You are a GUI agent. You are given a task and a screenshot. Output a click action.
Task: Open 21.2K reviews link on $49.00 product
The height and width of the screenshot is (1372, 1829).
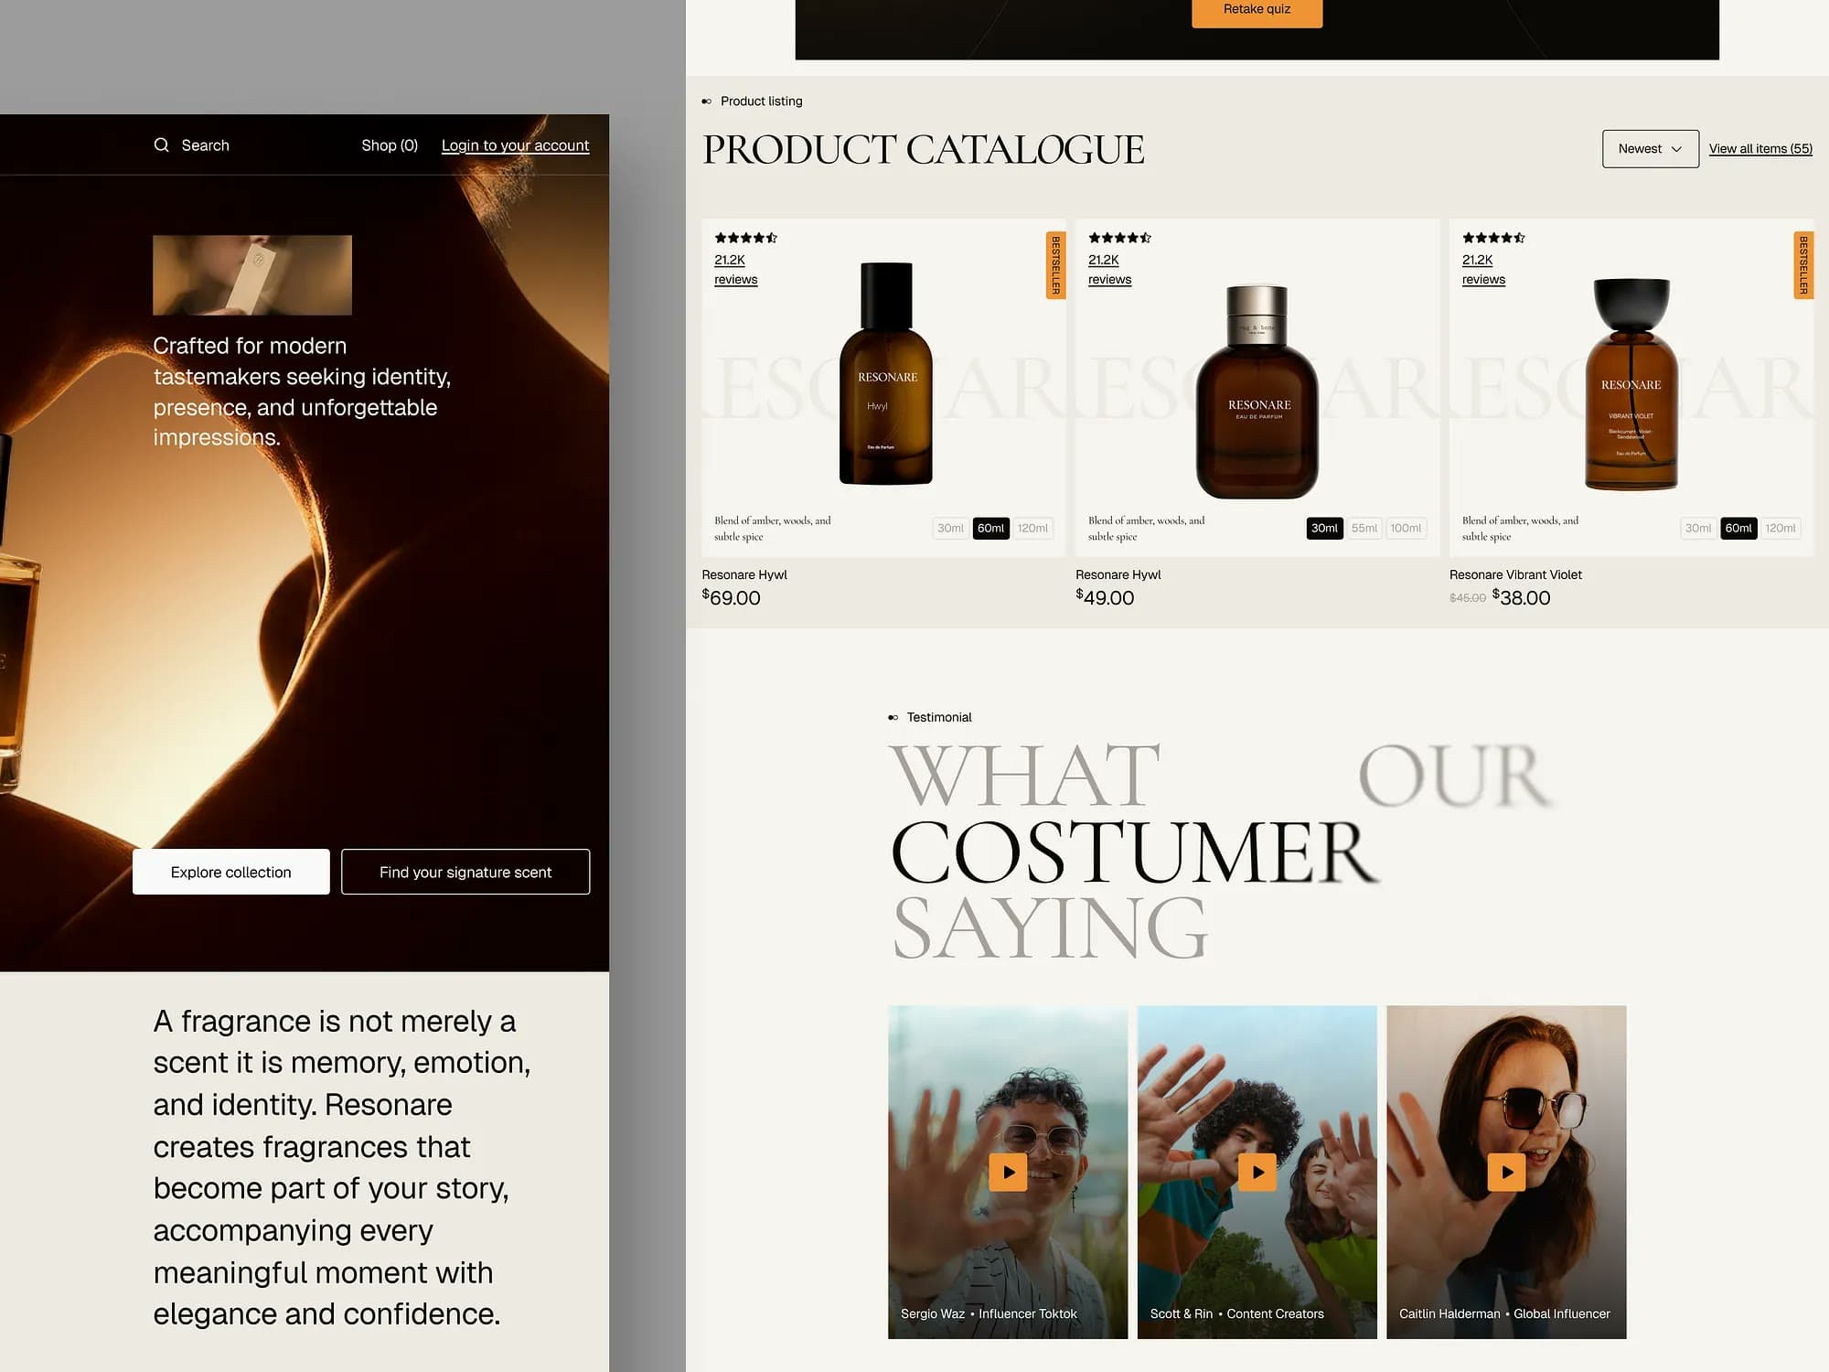(x=1109, y=270)
